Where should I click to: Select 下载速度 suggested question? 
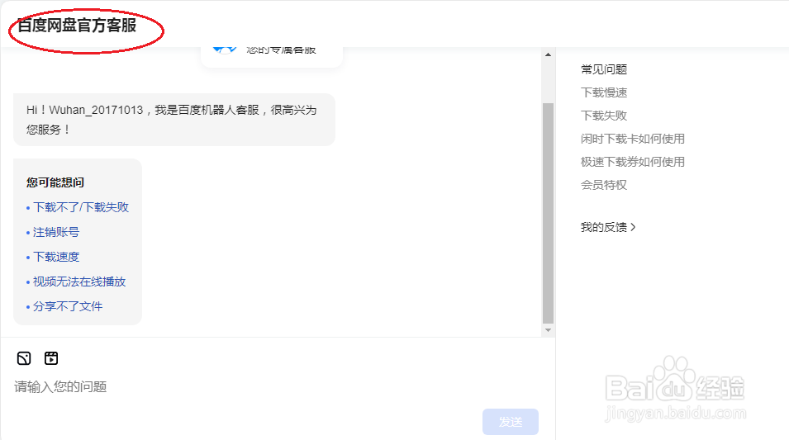[56, 257]
